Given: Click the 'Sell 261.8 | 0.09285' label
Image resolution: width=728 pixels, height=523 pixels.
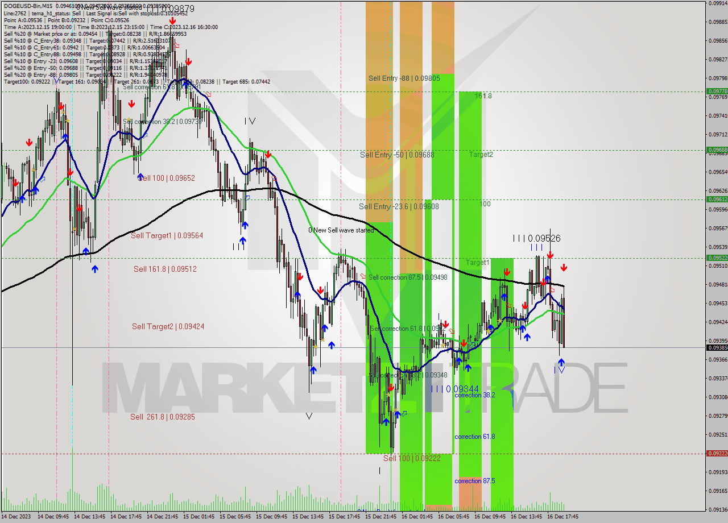Looking at the screenshot, I should [163, 417].
